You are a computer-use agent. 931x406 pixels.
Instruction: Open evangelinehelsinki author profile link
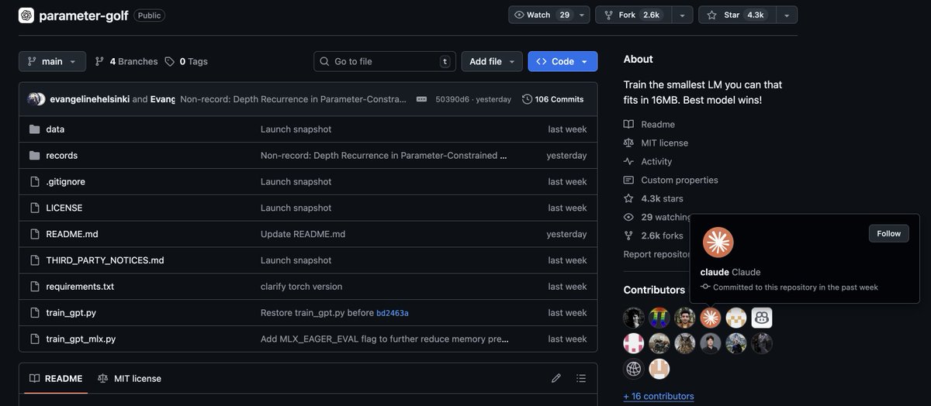tap(89, 99)
